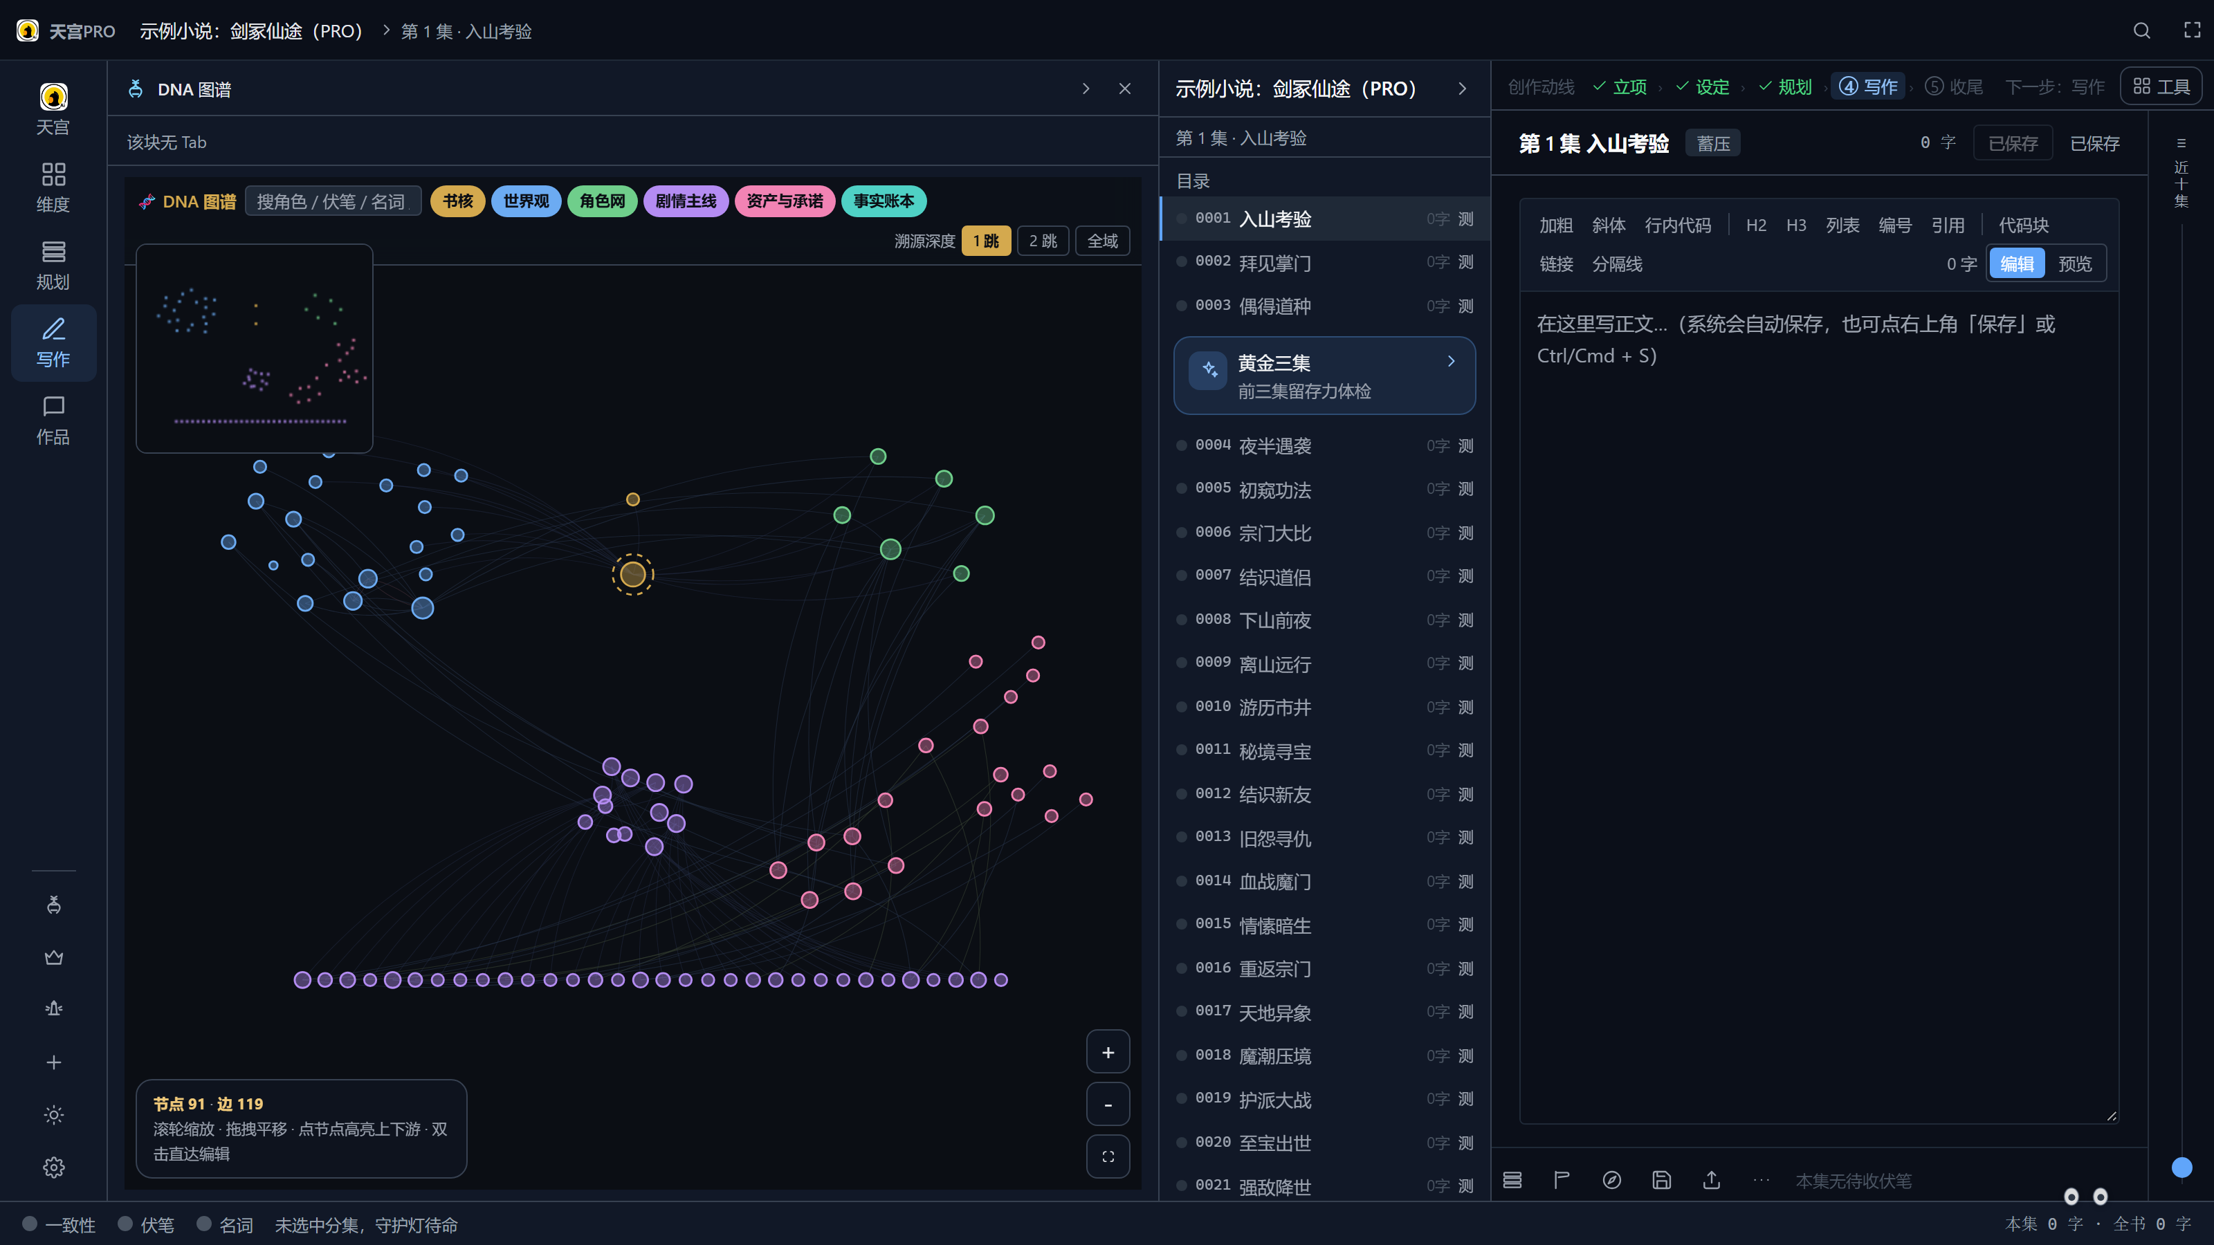Expand the 示例小说 panel header chevron

click(x=1462, y=89)
